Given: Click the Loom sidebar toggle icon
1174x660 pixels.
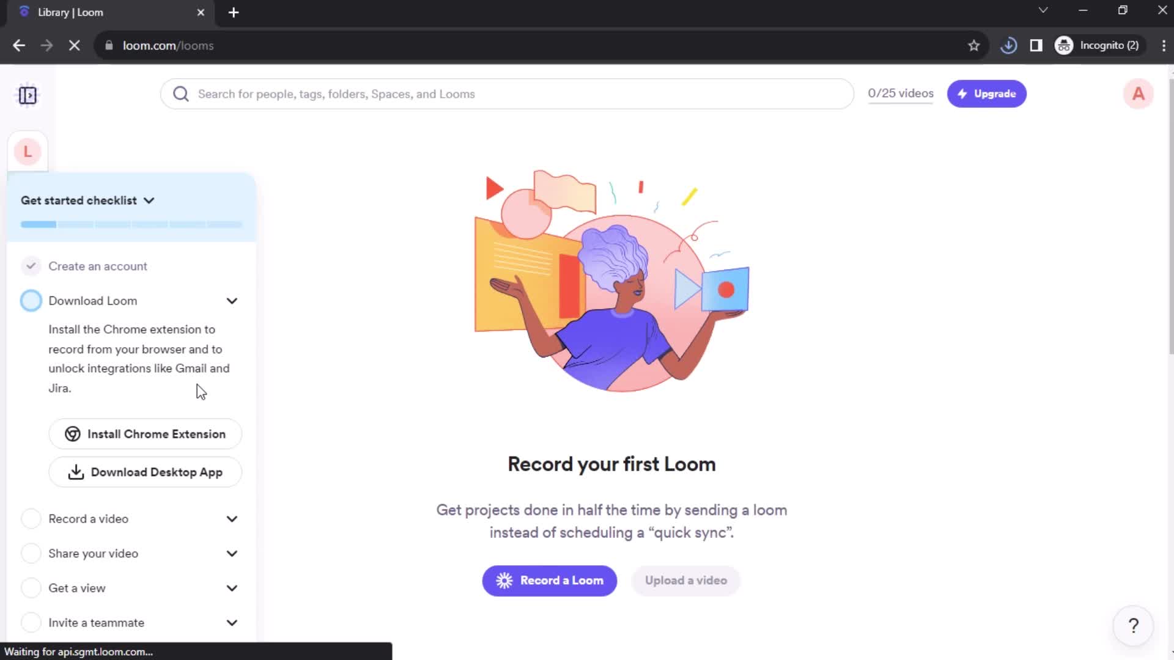Looking at the screenshot, I should click(28, 95).
